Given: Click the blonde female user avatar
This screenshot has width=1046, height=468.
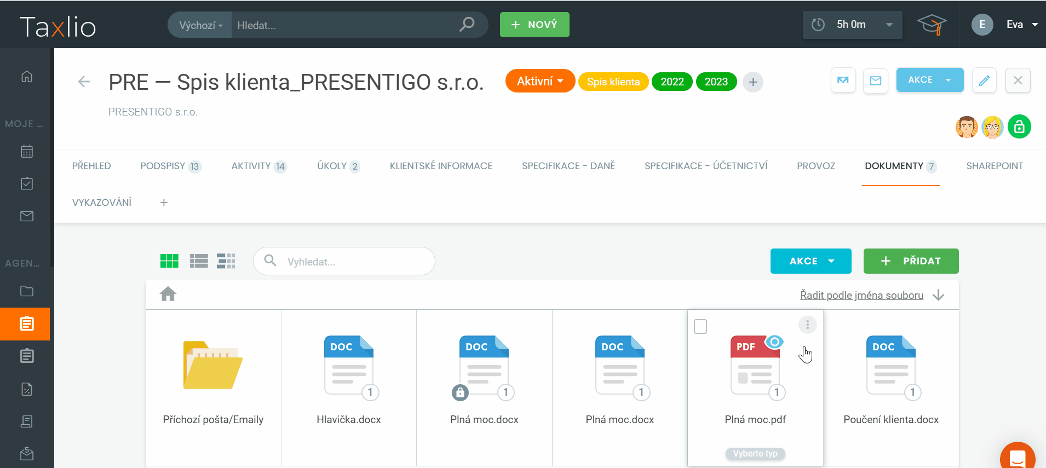Looking at the screenshot, I should coord(992,127).
